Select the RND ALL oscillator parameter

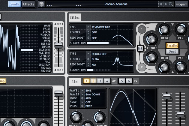(x=46, y=68)
